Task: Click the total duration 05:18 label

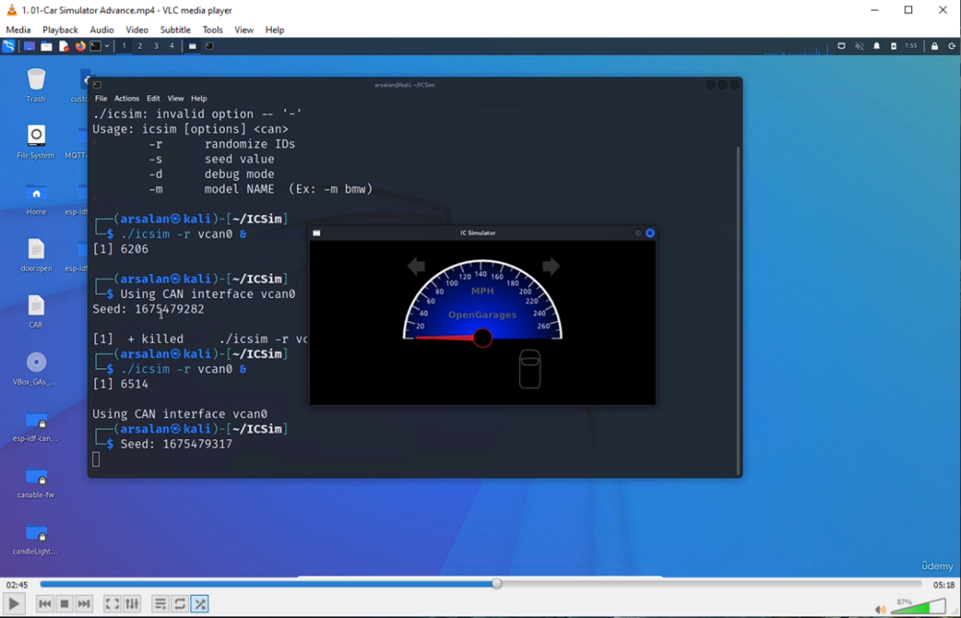Action: pyautogui.click(x=944, y=584)
